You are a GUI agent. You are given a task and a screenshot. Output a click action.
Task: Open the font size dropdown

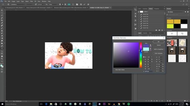41,4
